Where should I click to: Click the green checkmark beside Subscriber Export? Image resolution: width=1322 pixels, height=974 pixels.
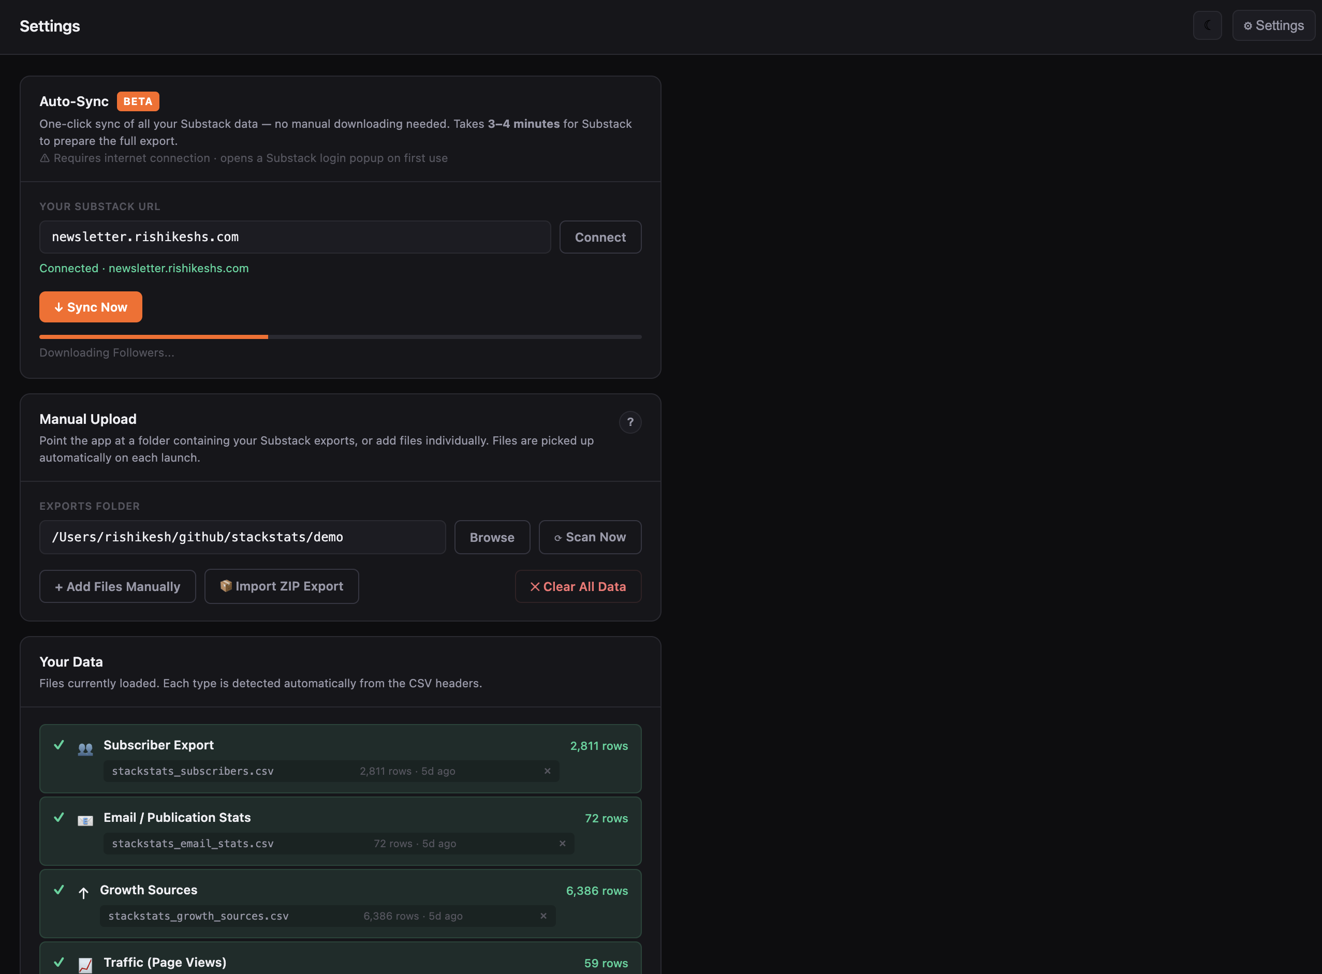click(x=58, y=745)
